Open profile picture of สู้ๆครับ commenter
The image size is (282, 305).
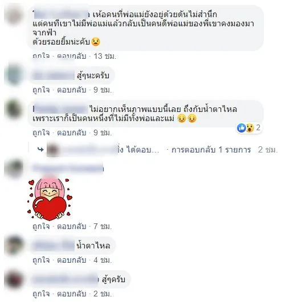click(x=13, y=279)
